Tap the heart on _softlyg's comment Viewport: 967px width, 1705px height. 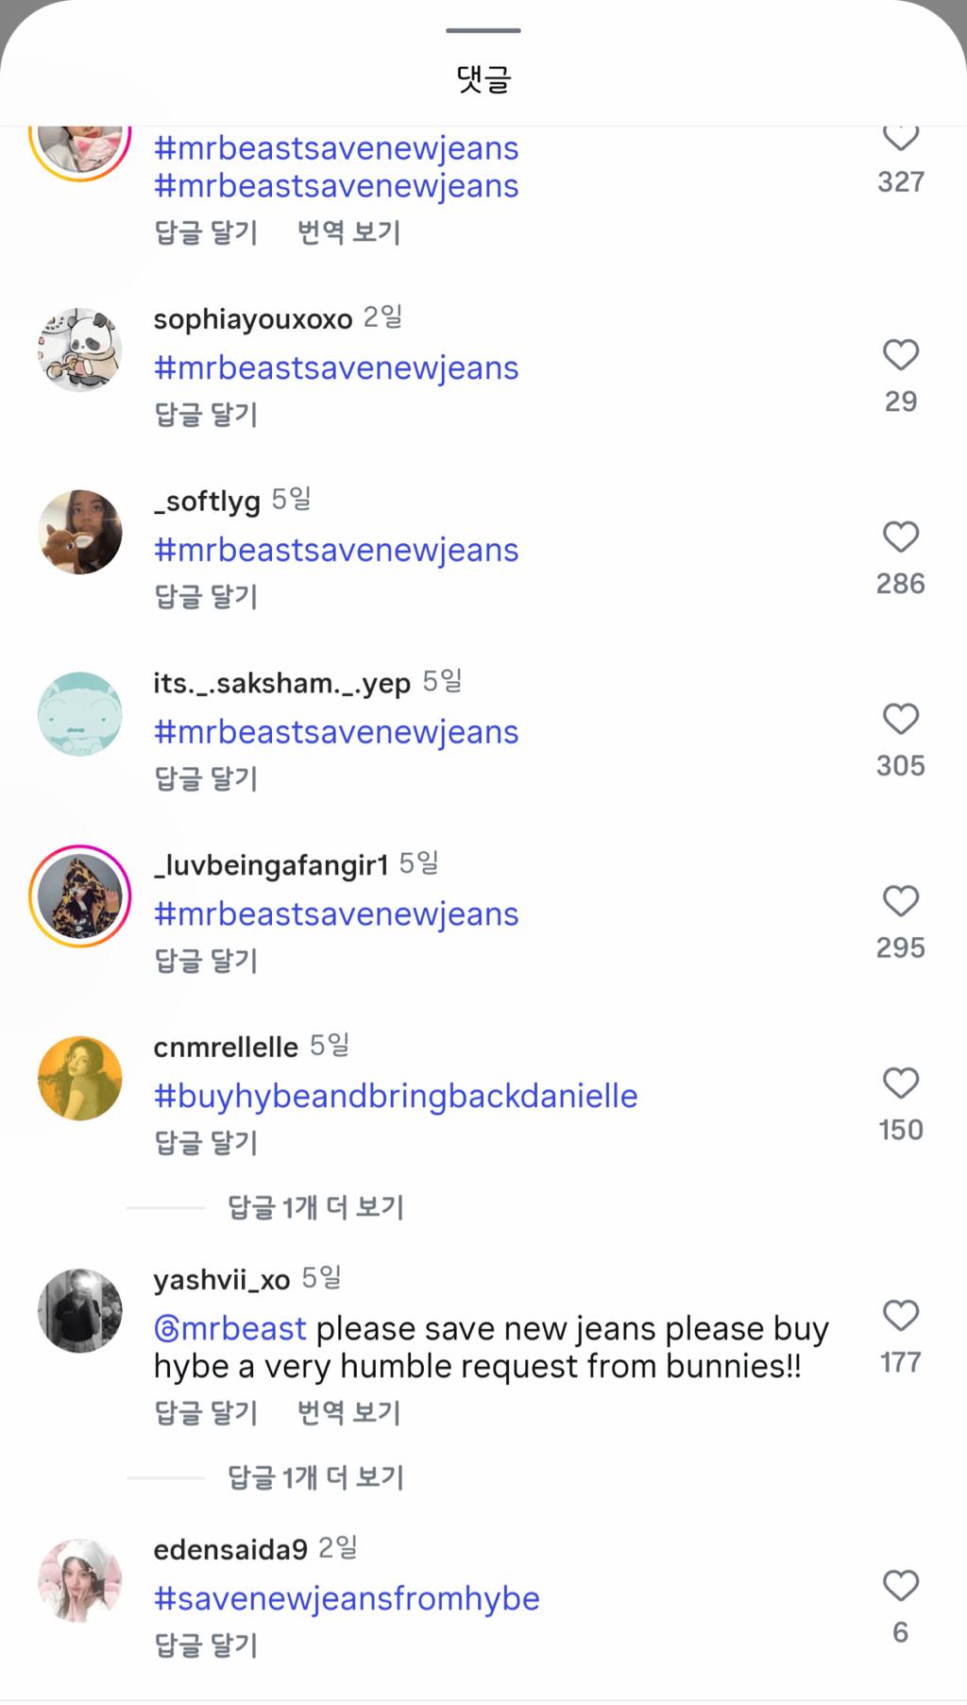tap(900, 537)
